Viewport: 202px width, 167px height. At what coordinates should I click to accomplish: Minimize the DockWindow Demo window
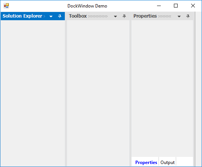[x=159, y=6]
